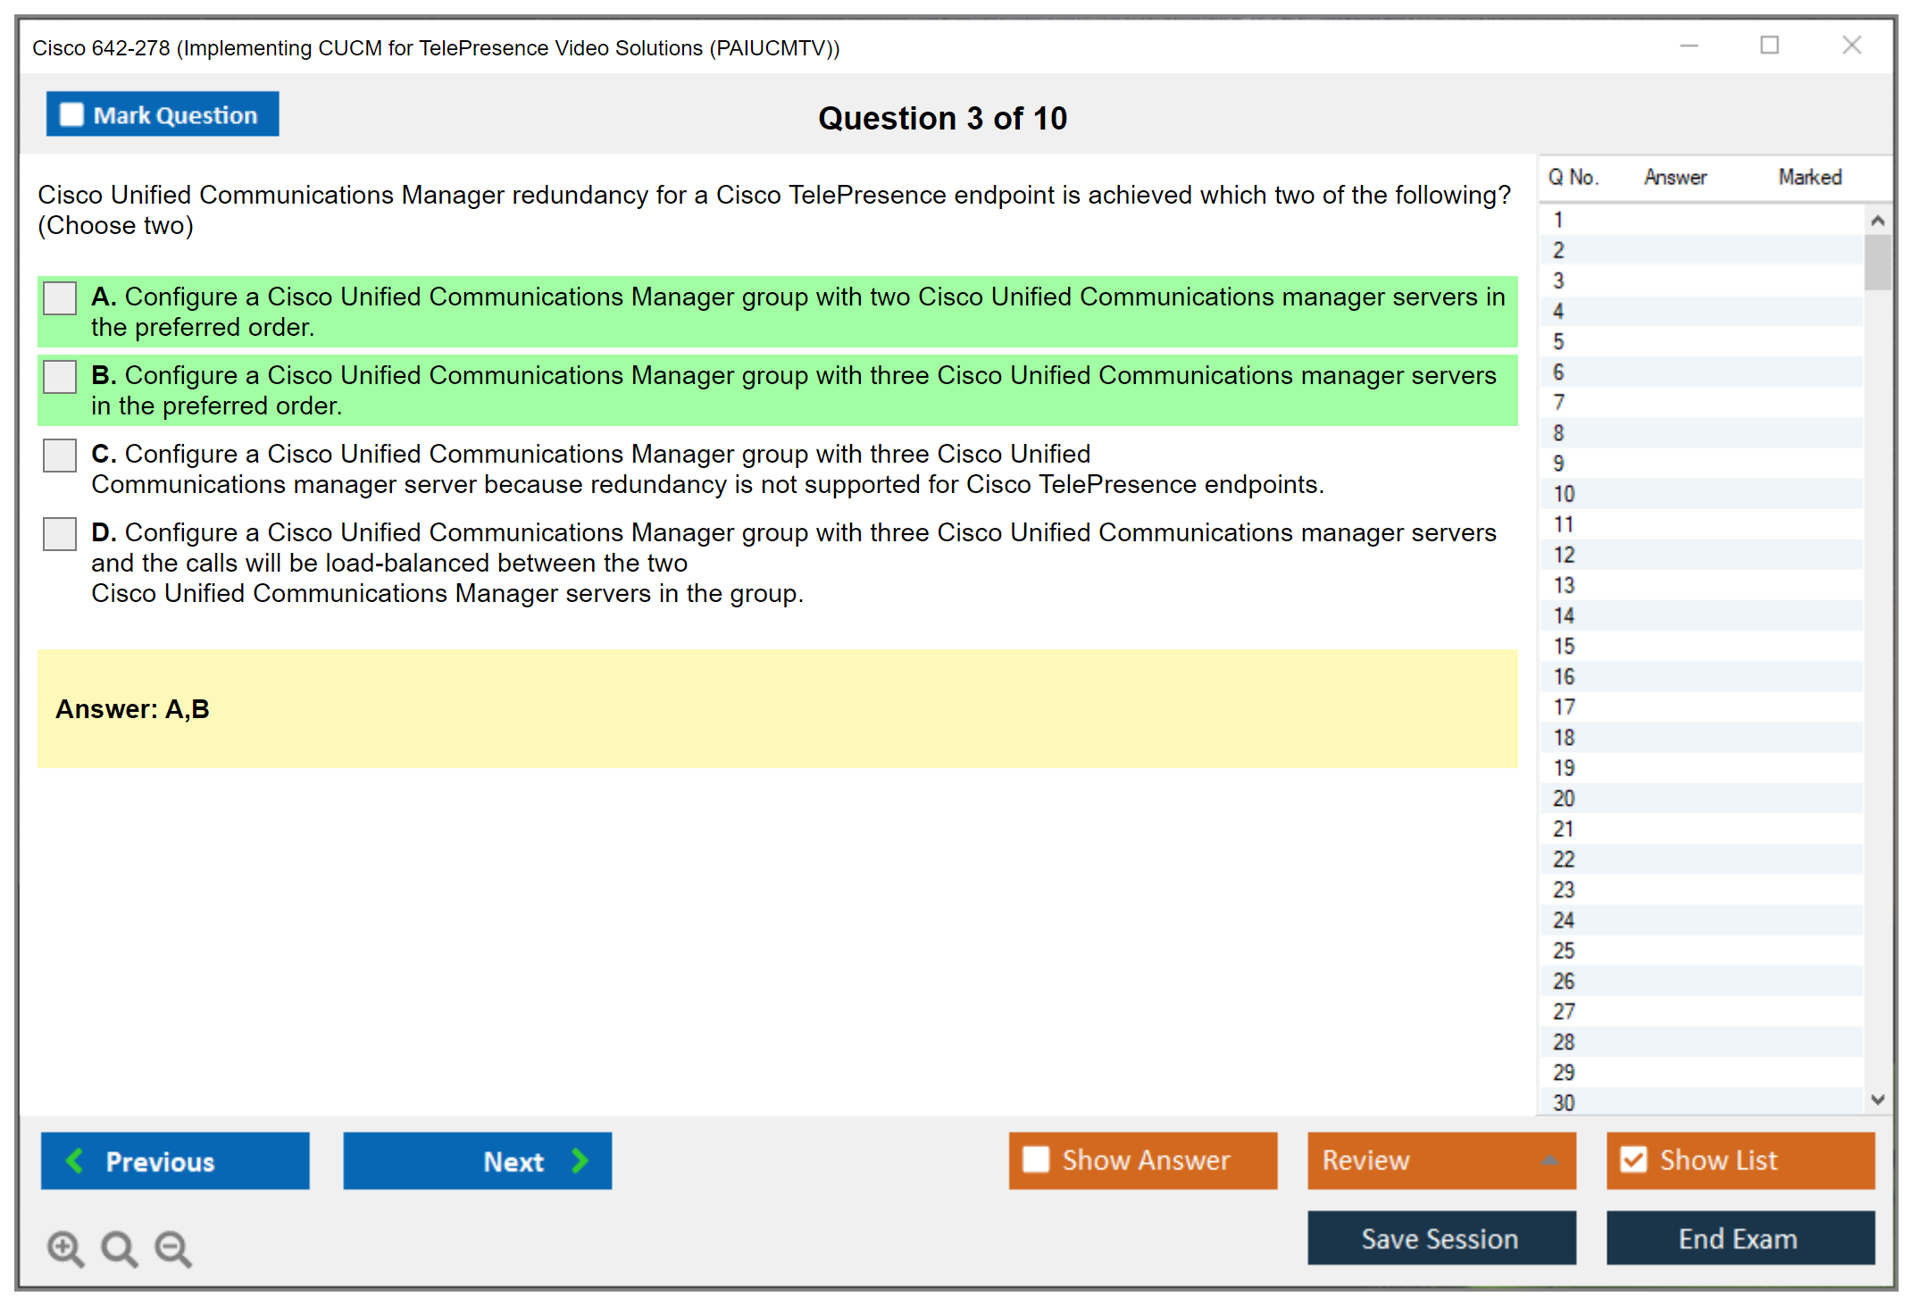Click the left arrow on Previous button

[76, 1160]
